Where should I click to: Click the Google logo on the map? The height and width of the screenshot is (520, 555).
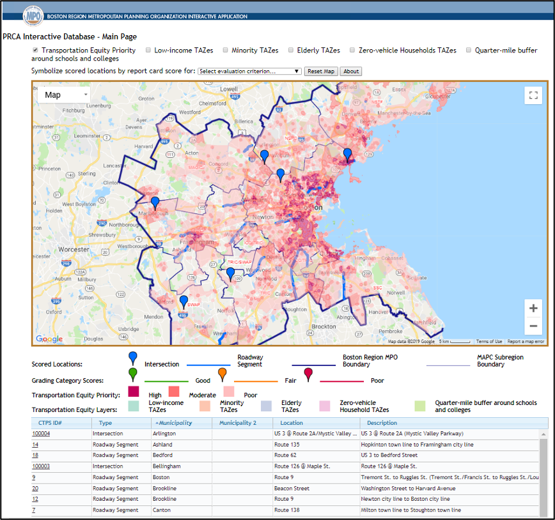point(49,339)
